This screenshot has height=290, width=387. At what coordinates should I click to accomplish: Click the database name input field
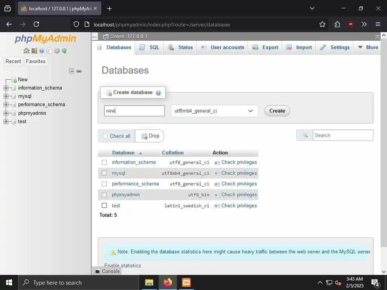pyautogui.click(x=135, y=111)
